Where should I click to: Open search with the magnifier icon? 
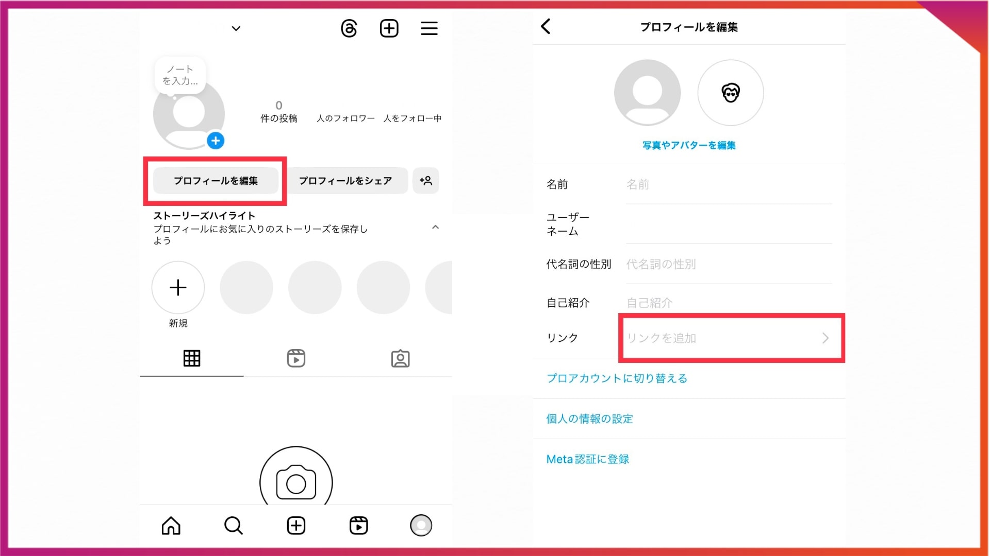click(233, 526)
